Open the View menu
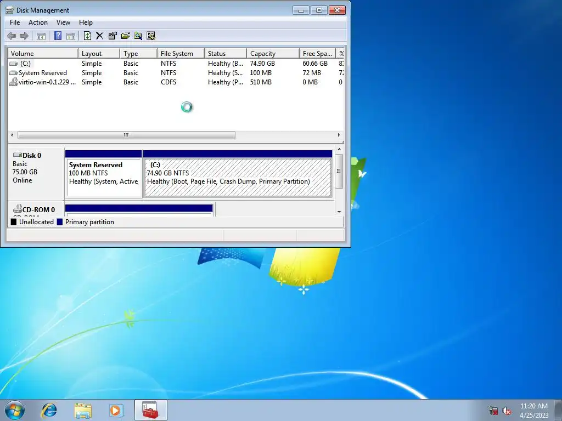The image size is (562, 421). coord(63,22)
